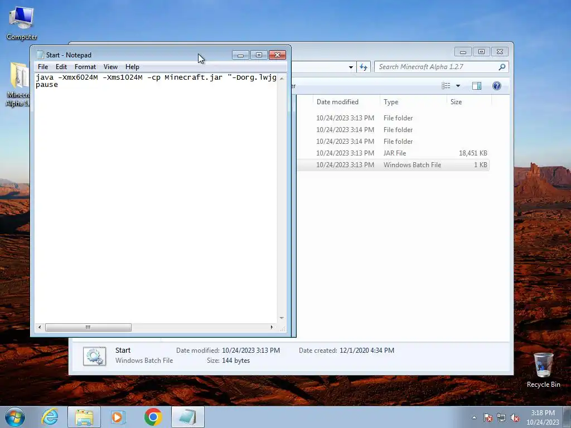Select the Recycle Bin desktop icon
571x428 pixels.
pyautogui.click(x=543, y=370)
